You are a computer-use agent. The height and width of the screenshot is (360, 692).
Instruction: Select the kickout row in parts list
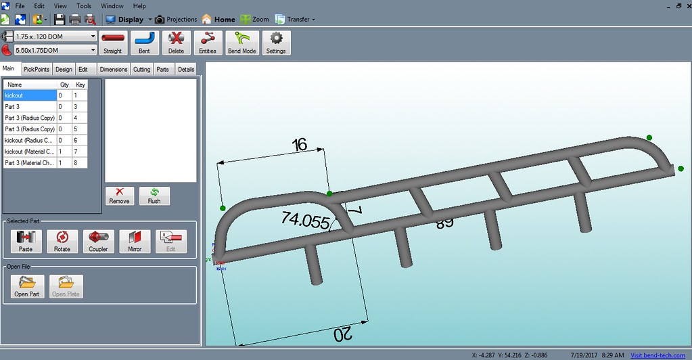(x=45, y=95)
